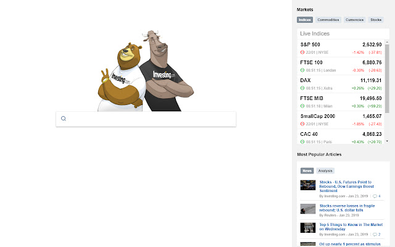Open 'Stocks reverse losses in fragile rebound' article
This screenshot has width=395, height=247.
(x=347, y=208)
